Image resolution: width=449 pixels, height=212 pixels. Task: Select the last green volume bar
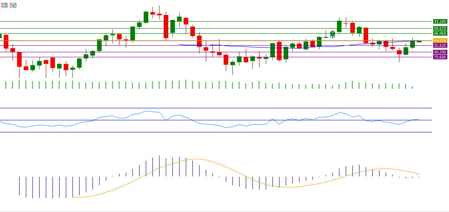pos(412,87)
